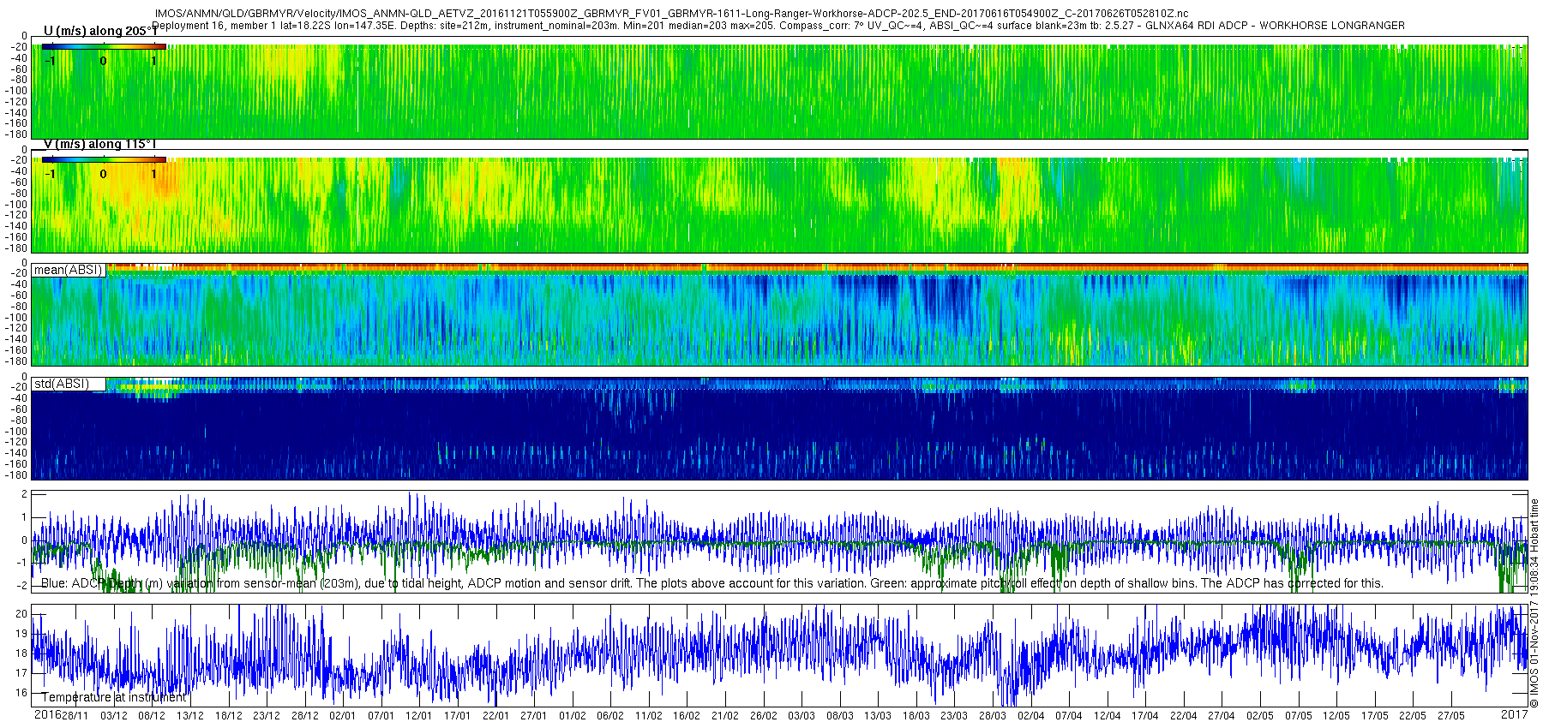This screenshot has width=1543, height=728.
Task: Click the '28/03' date tick label
Action: [992, 715]
